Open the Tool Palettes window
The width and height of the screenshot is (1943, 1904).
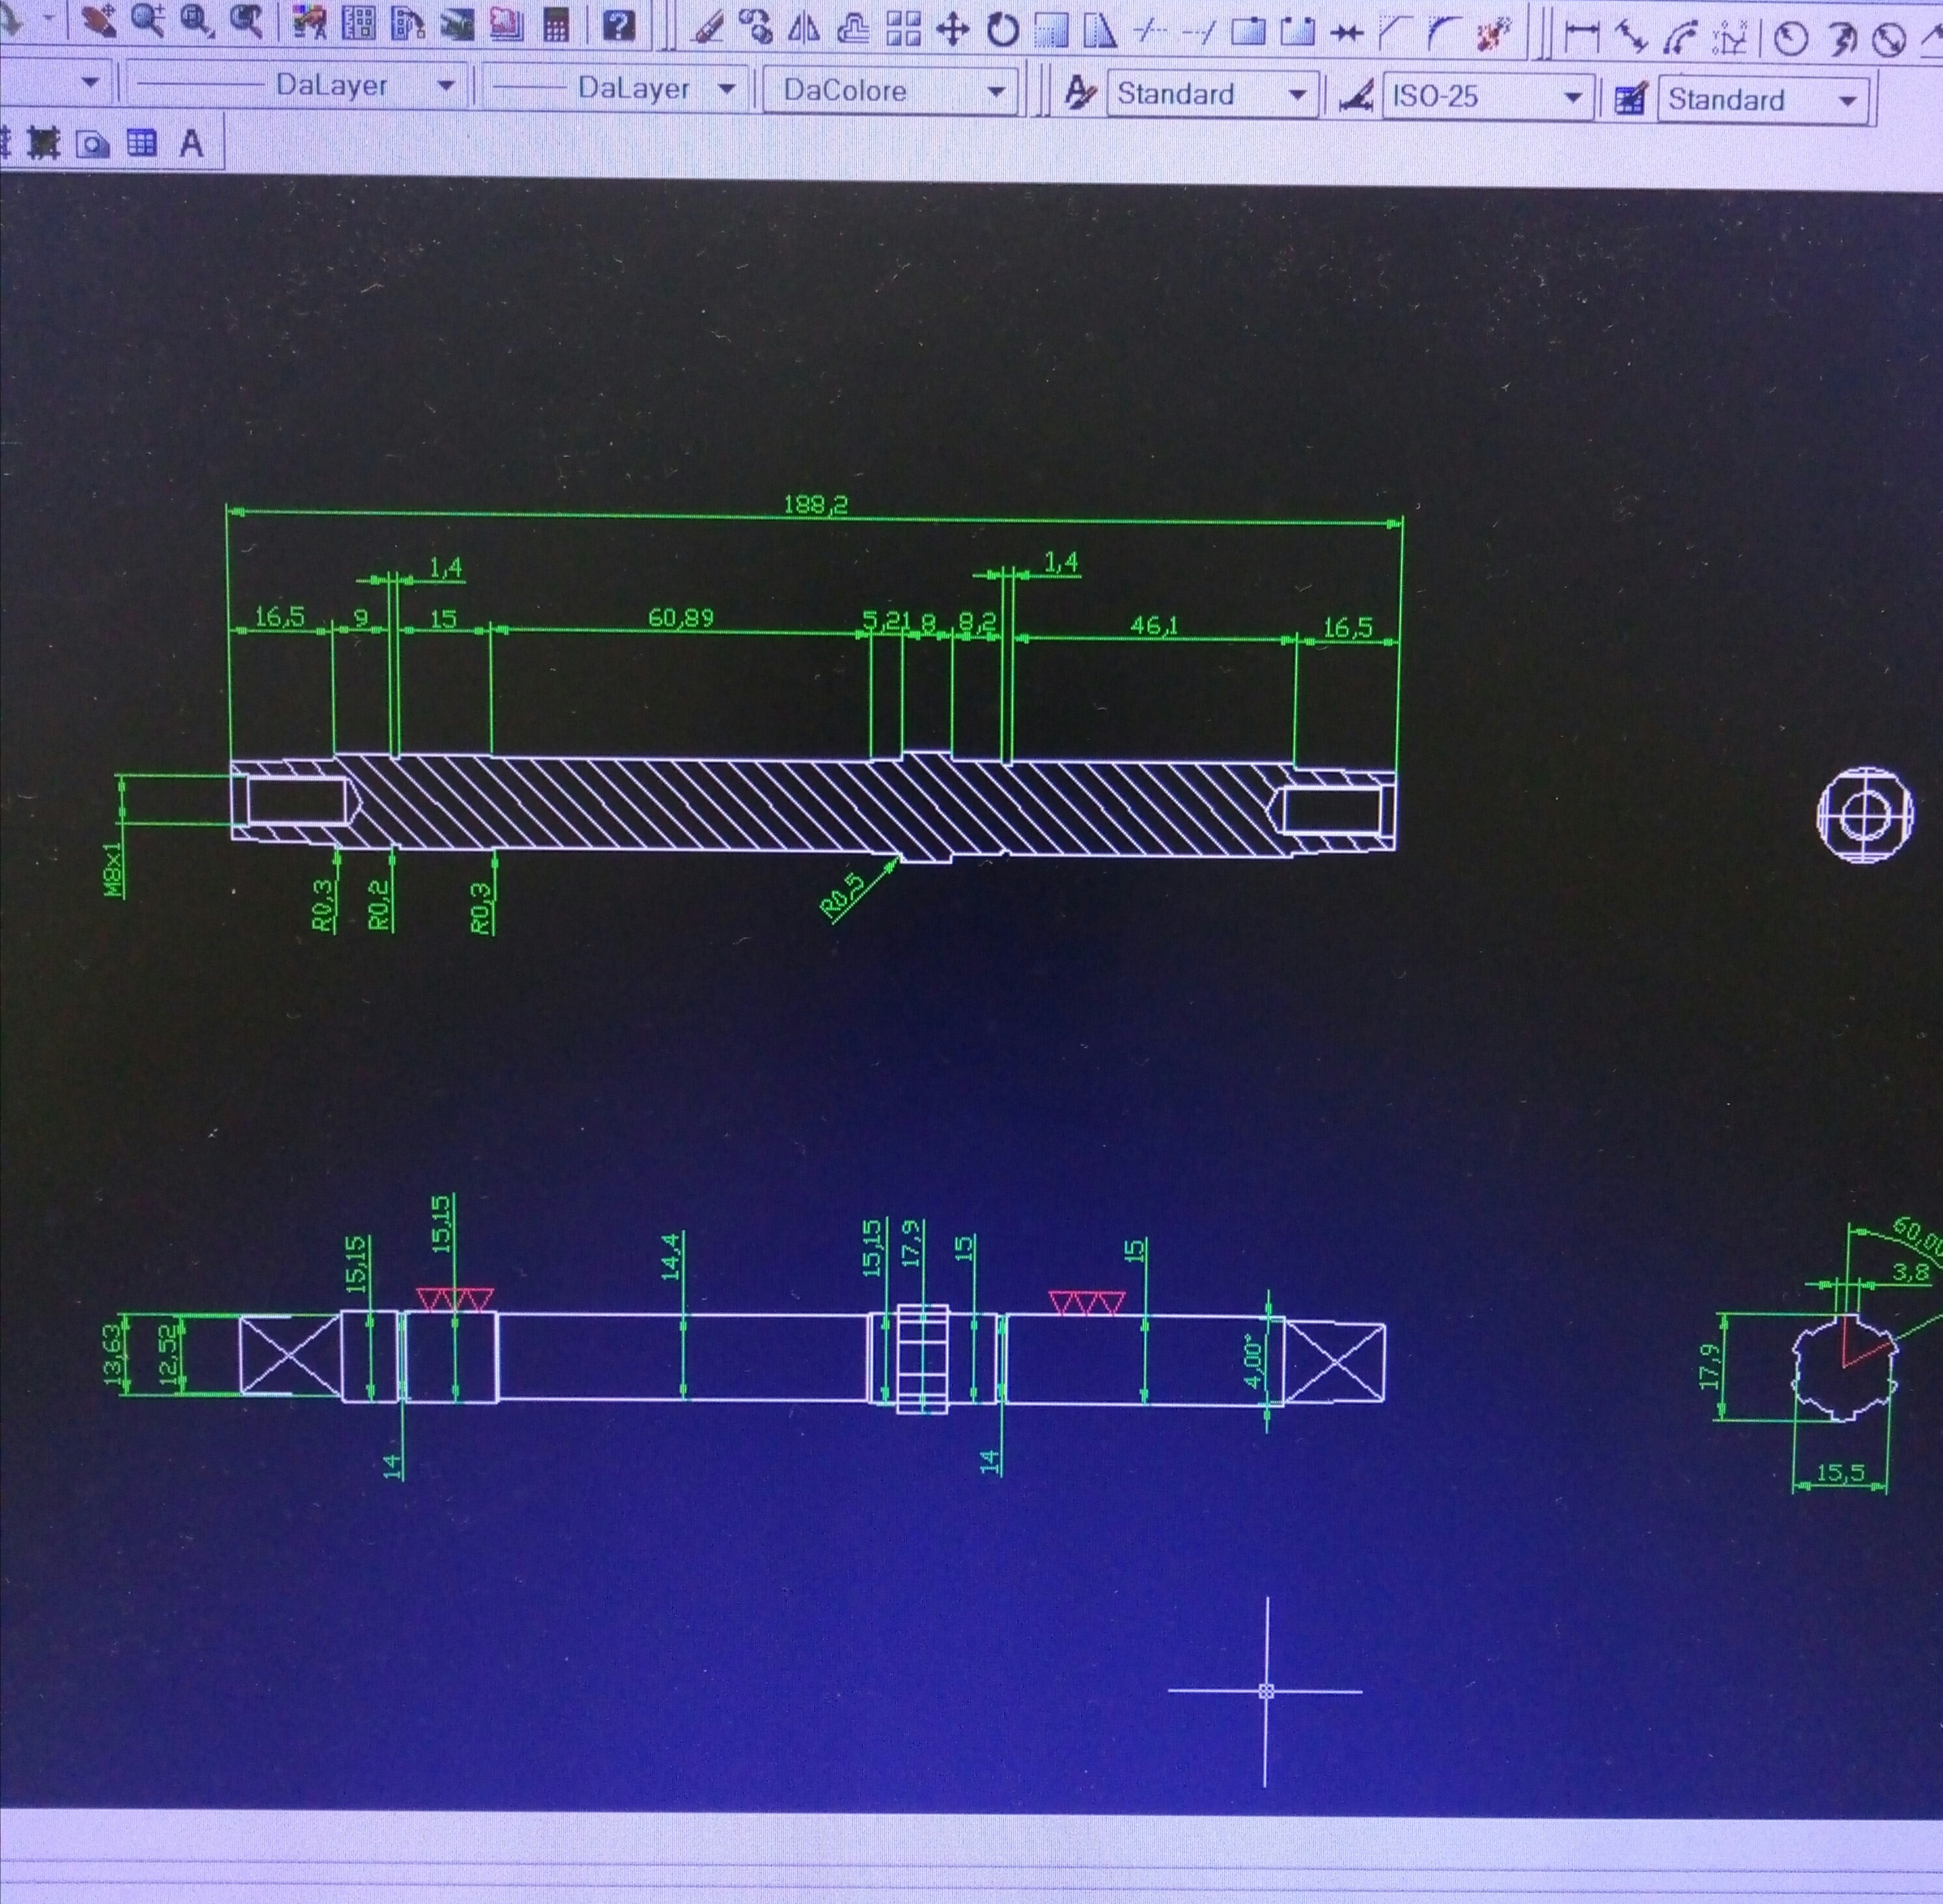[407, 23]
